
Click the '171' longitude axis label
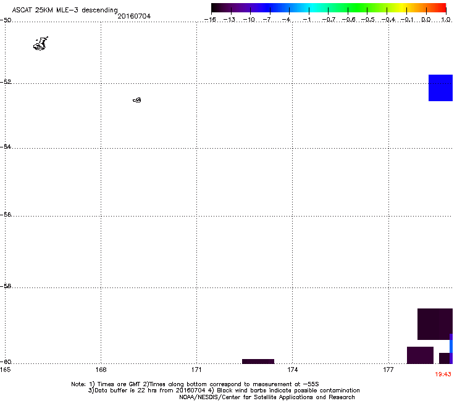point(196,370)
